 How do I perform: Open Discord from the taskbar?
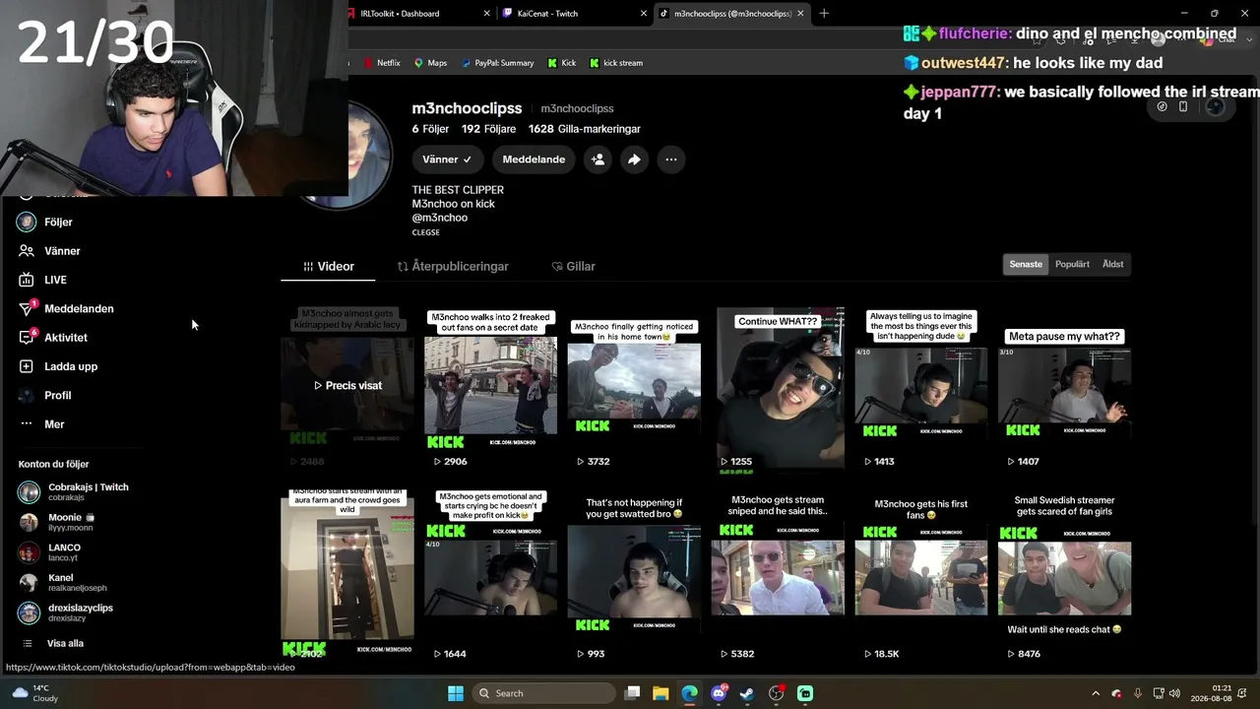click(719, 693)
